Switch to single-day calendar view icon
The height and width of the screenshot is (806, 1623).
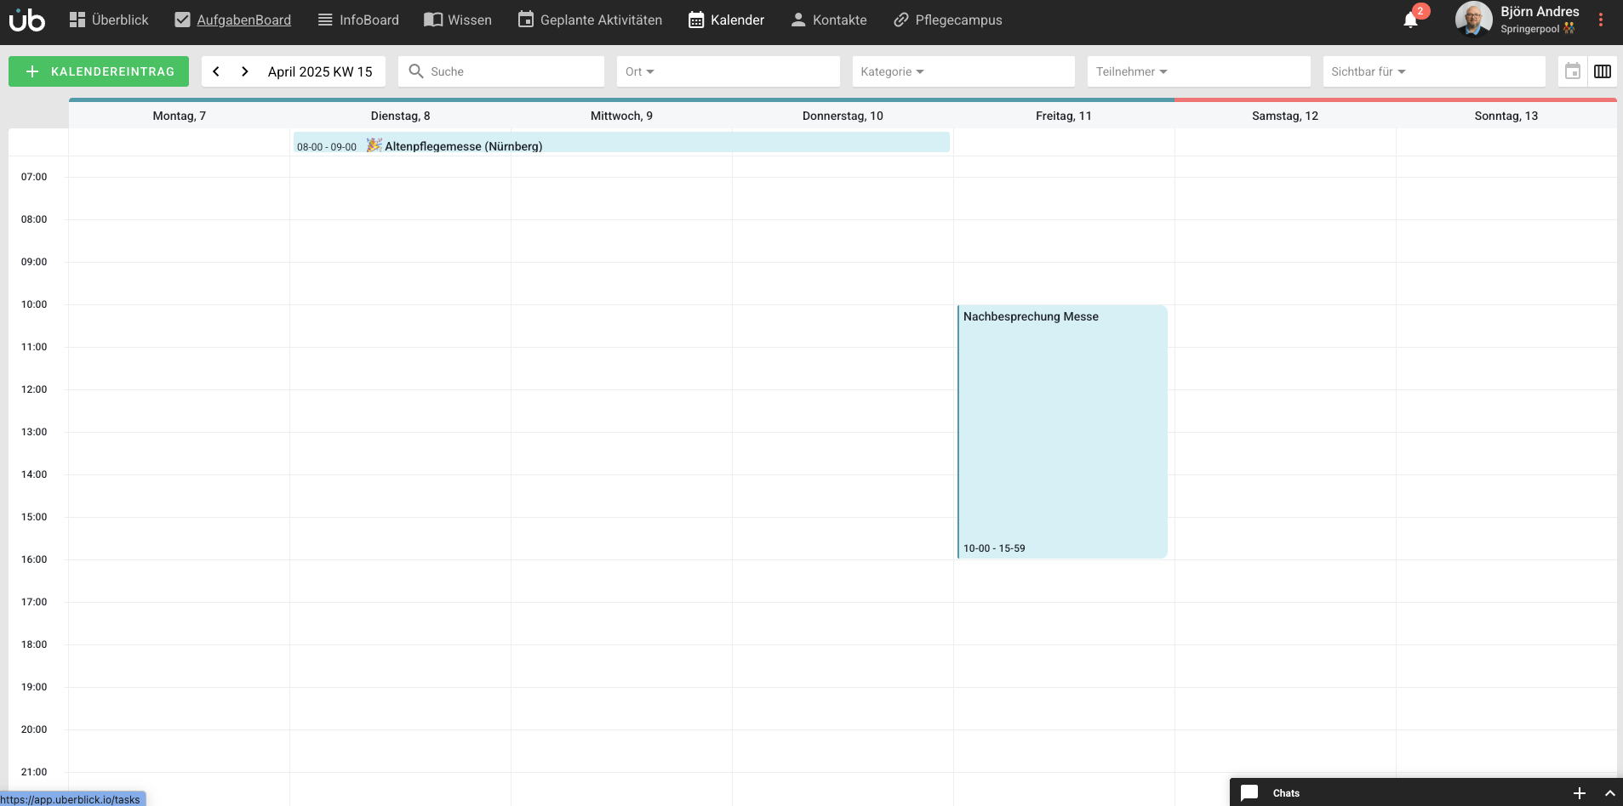(x=1573, y=71)
